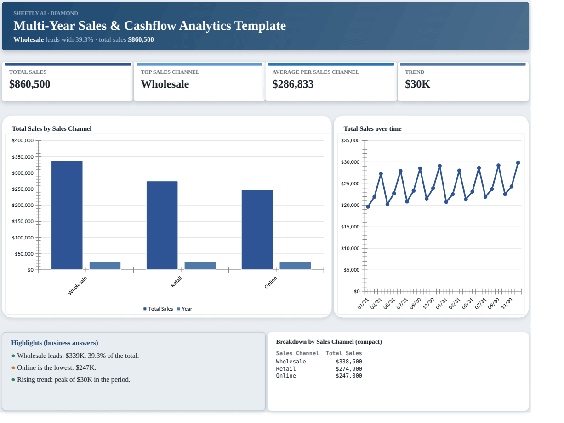
Task: Click the Sales Channel column header
Action: pos(297,353)
